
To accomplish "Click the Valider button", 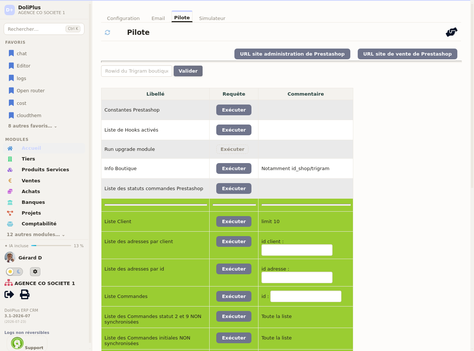I will pyautogui.click(x=188, y=71).
